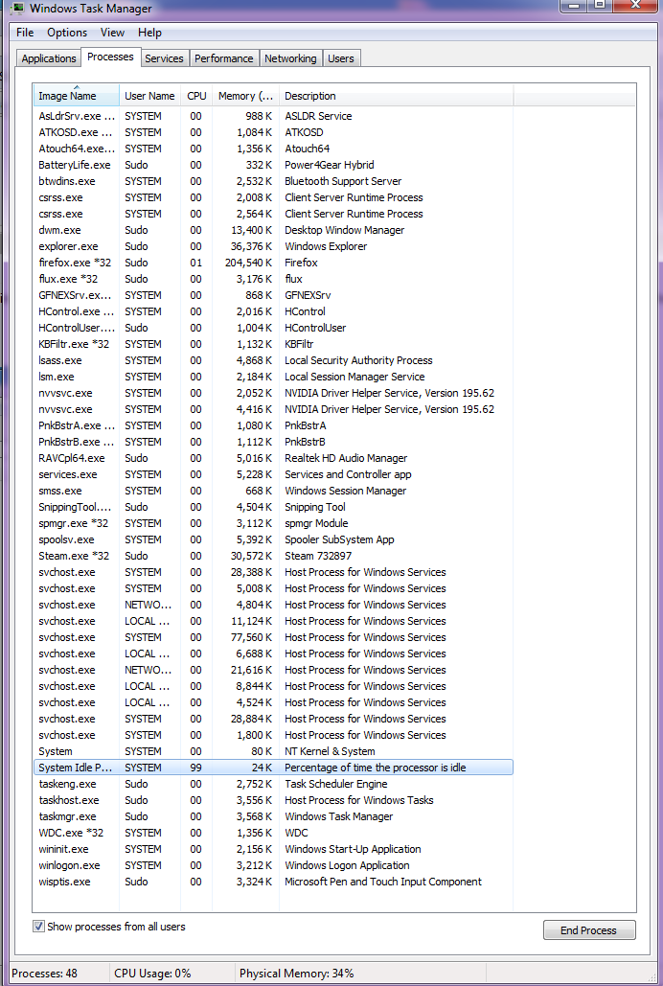Sort by CPU column header
The height and width of the screenshot is (986, 663).
196,96
